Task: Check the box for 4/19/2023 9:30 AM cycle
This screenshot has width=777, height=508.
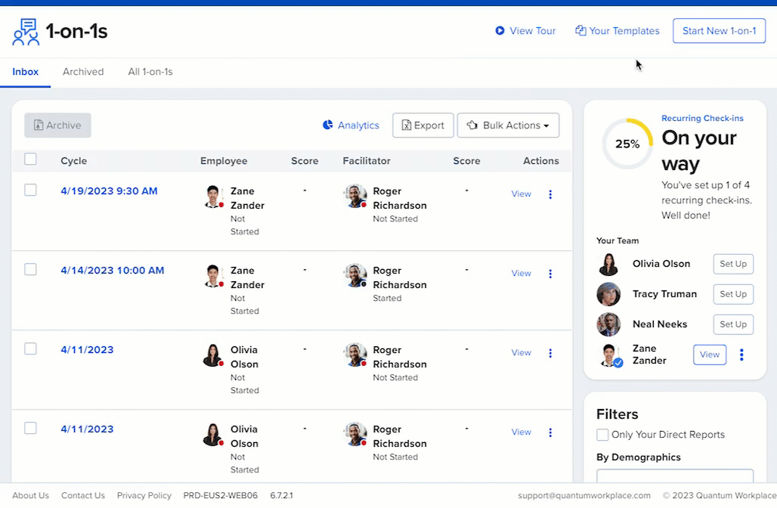Action: [30, 190]
